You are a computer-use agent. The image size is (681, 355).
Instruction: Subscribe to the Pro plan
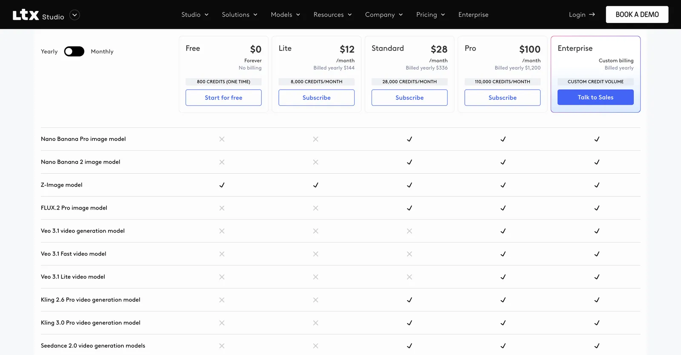coord(503,97)
